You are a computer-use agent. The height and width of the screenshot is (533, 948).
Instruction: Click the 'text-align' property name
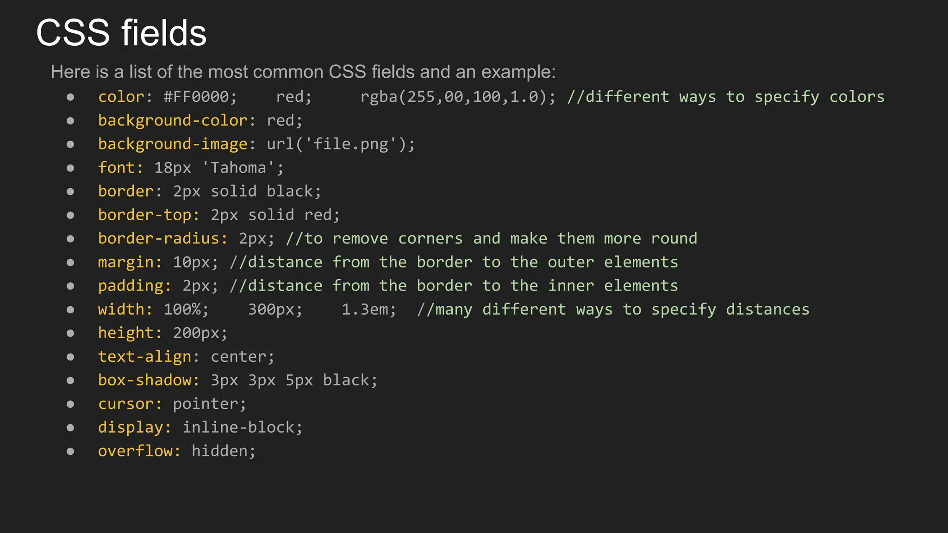[x=144, y=357]
